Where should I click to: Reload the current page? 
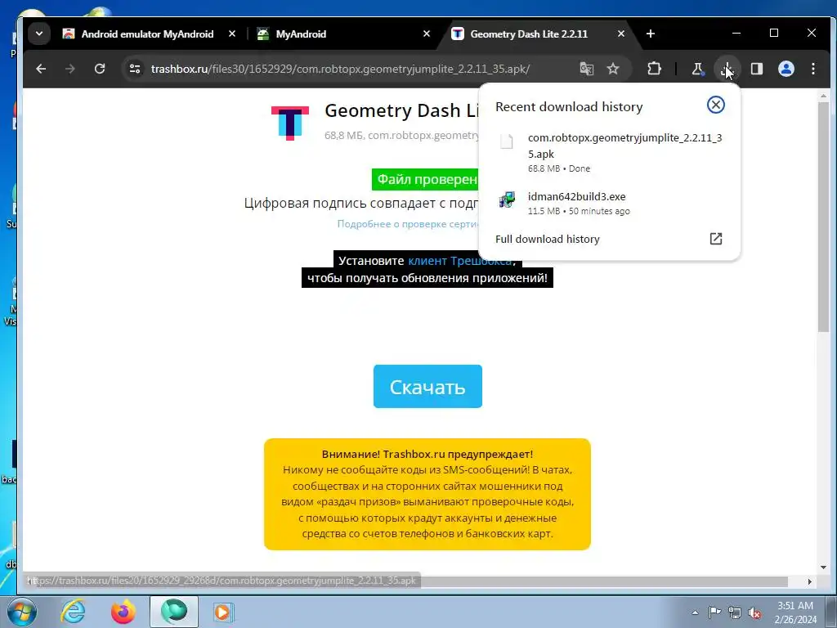pyautogui.click(x=100, y=69)
